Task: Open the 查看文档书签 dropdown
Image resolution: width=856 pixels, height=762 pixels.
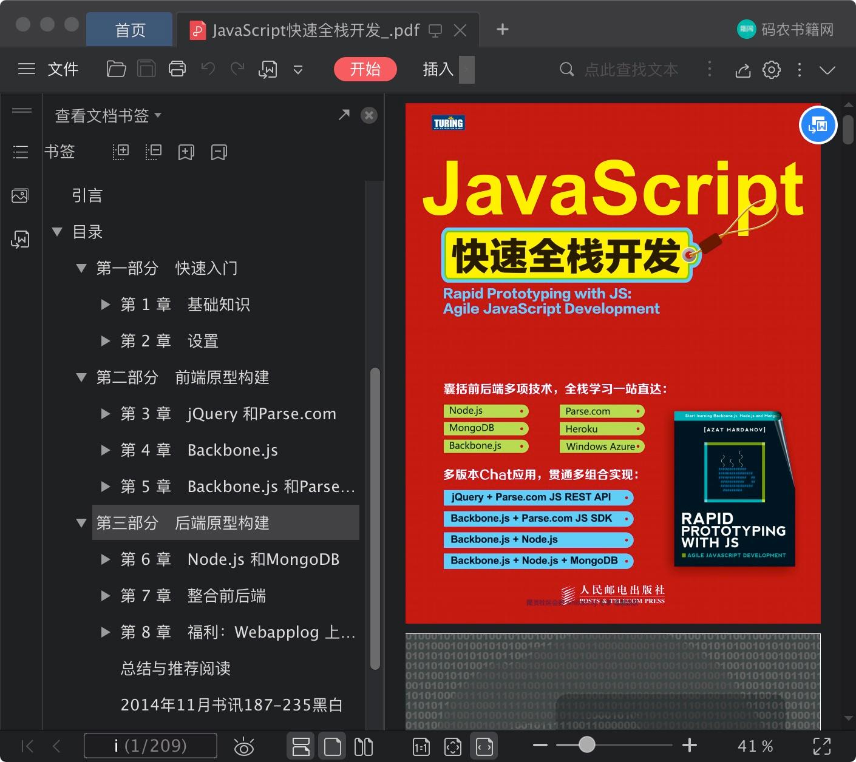Action: pyautogui.click(x=107, y=115)
